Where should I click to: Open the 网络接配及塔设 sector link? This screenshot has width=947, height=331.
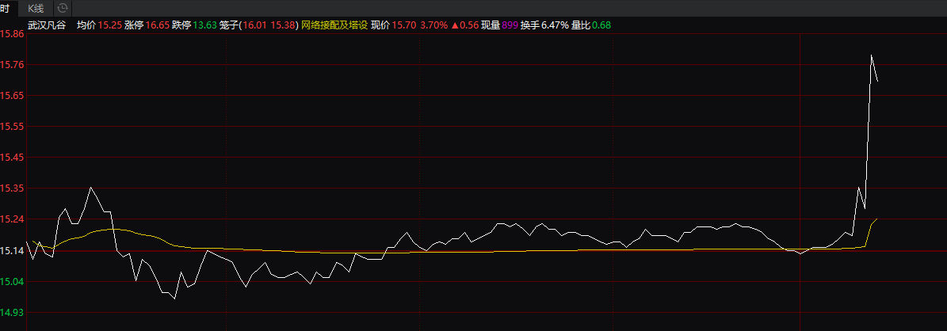click(x=334, y=25)
